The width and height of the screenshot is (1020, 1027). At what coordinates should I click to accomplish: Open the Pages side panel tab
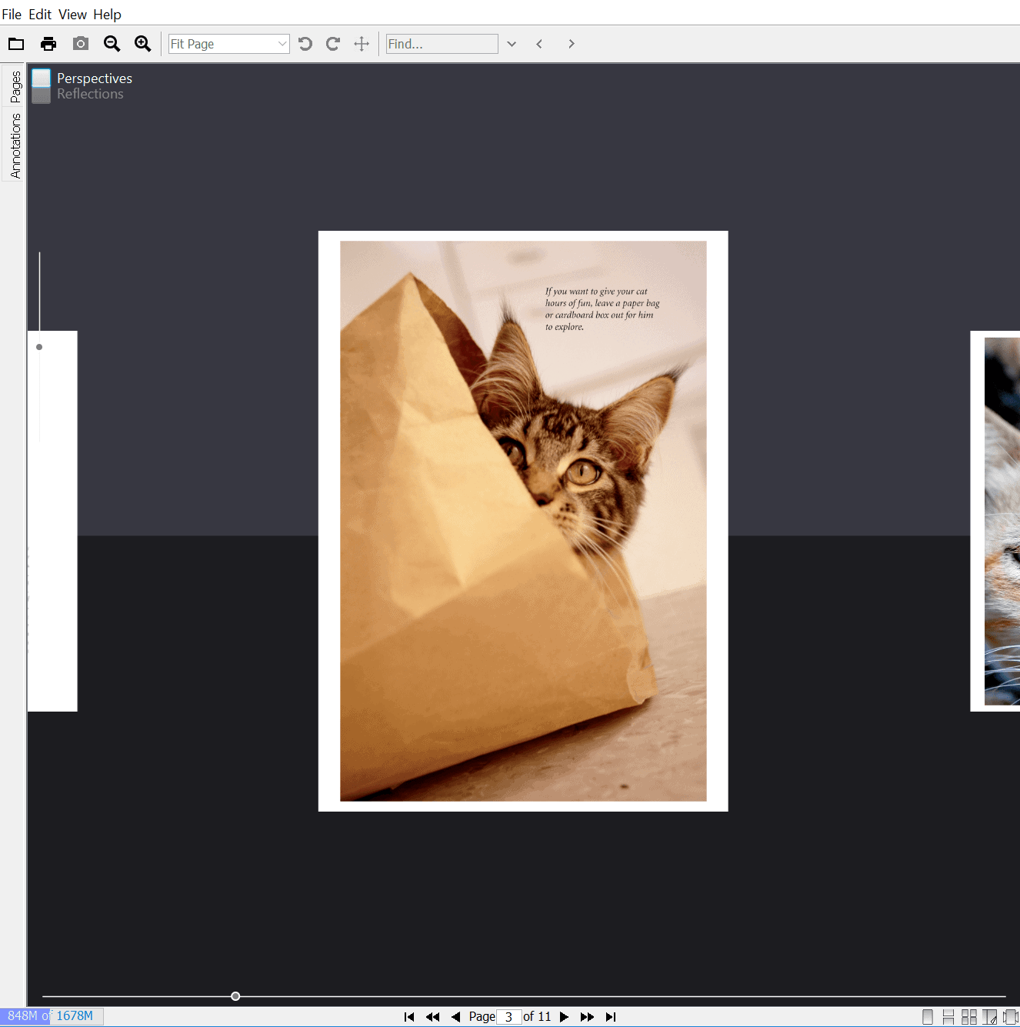[15, 87]
